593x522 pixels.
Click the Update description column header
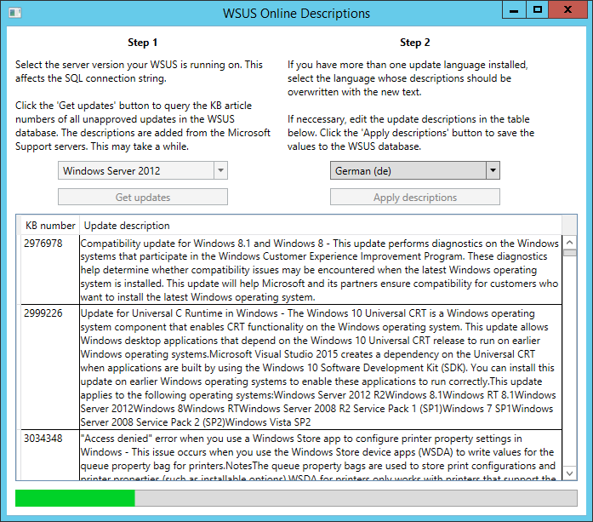(x=321, y=226)
